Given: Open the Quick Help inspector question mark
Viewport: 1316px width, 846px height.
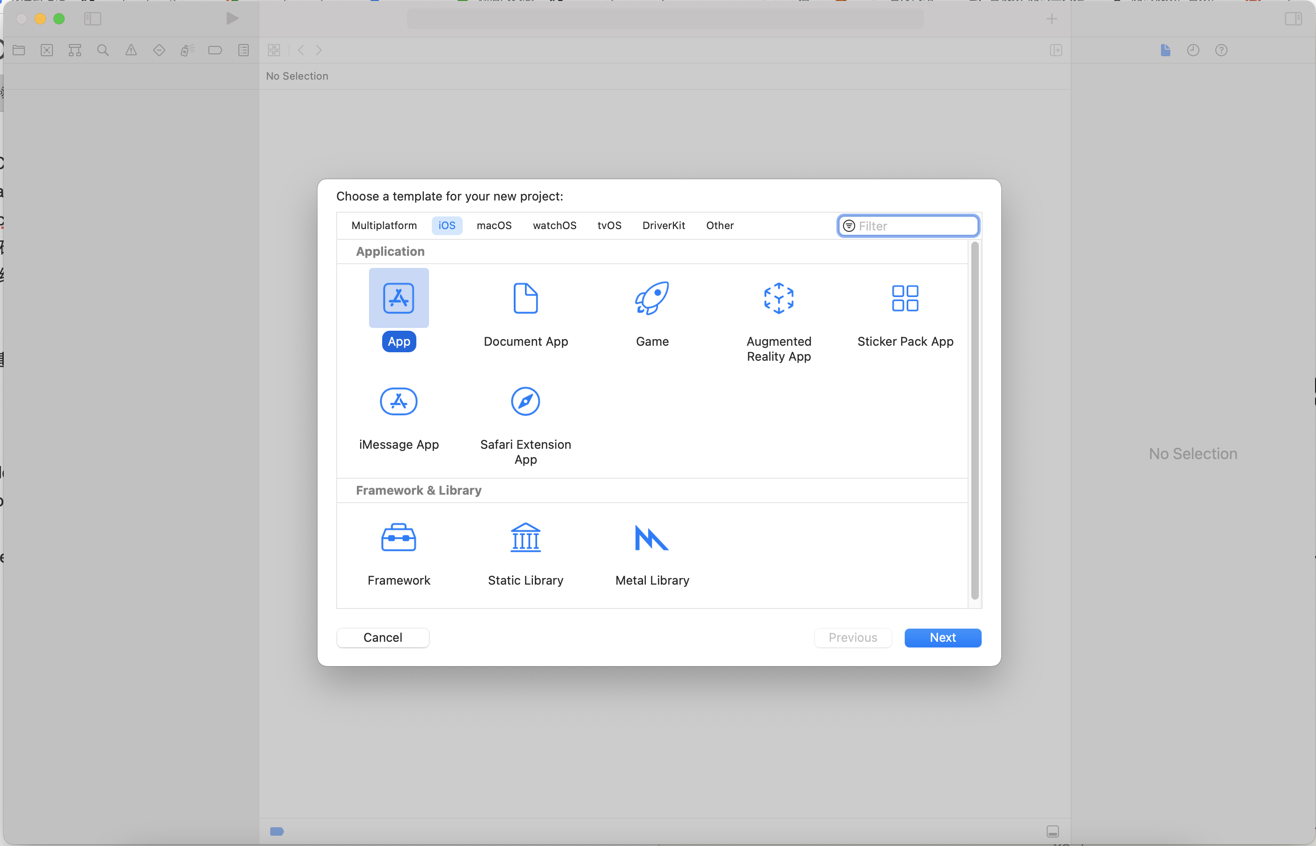Looking at the screenshot, I should click(x=1221, y=50).
